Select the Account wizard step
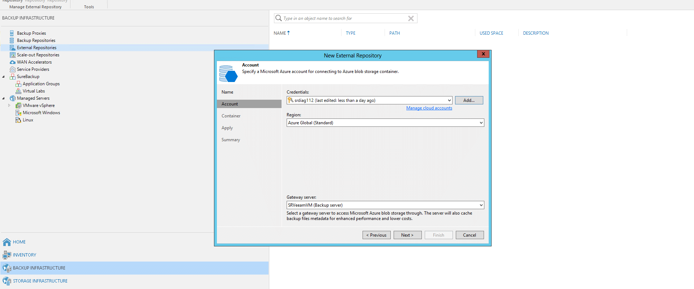694x289 pixels. coord(249,104)
